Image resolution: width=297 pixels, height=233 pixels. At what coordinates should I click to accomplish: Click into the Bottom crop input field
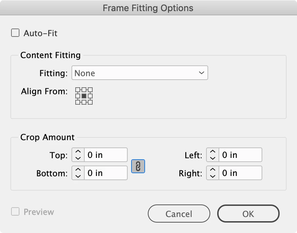point(106,173)
